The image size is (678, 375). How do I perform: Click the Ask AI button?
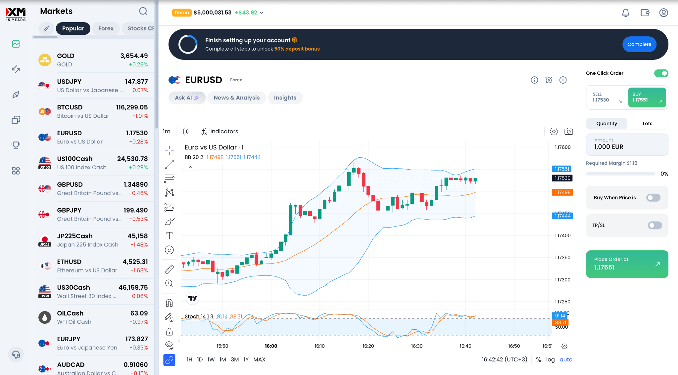click(187, 98)
